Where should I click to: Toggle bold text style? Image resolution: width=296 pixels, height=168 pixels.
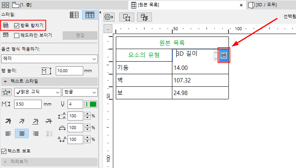(x=8, y=121)
